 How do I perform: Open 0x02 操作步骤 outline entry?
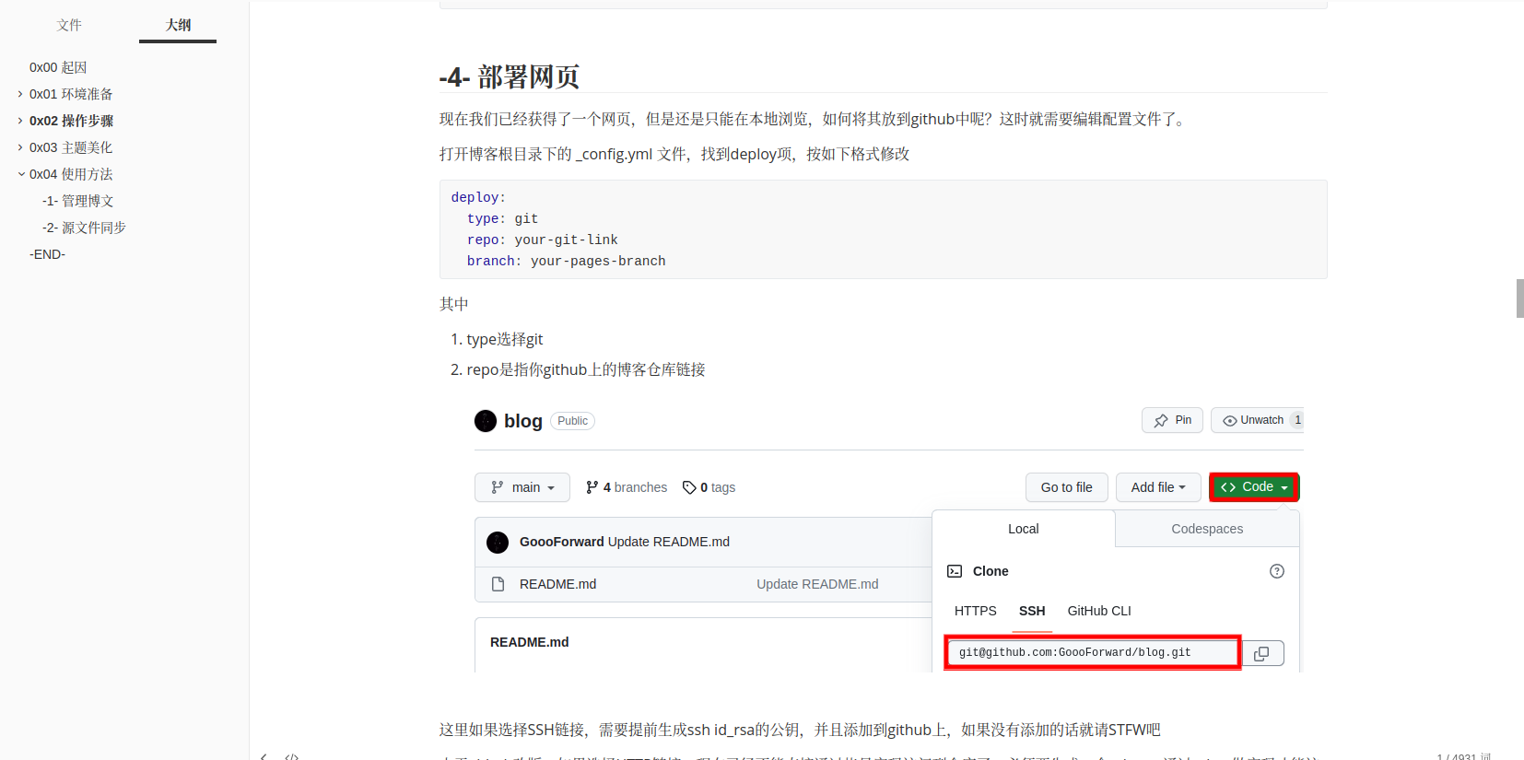click(x=71, y=121)
